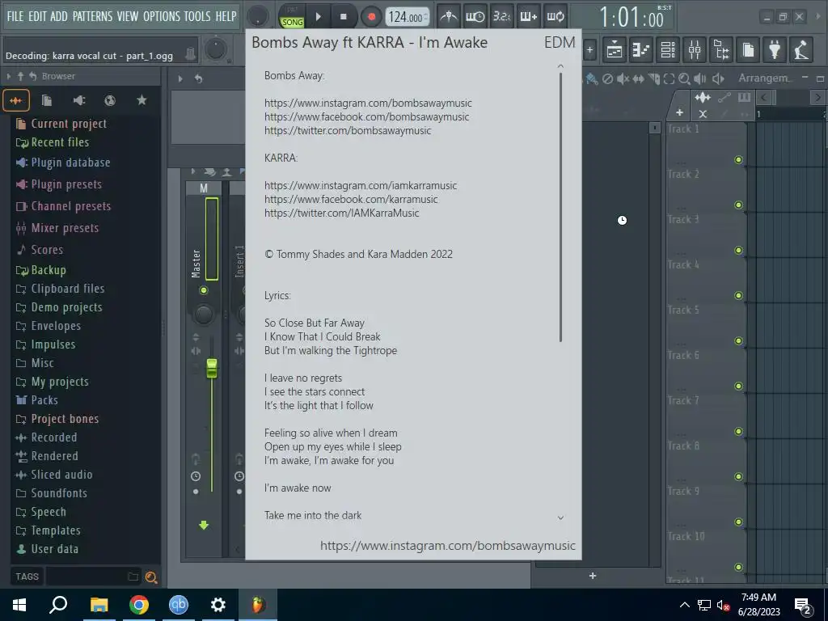Image resolution: width=828 pixels, height=621 pixels.
Task: Click the tempo tapper pedal icon
Action: pos(801,50)
